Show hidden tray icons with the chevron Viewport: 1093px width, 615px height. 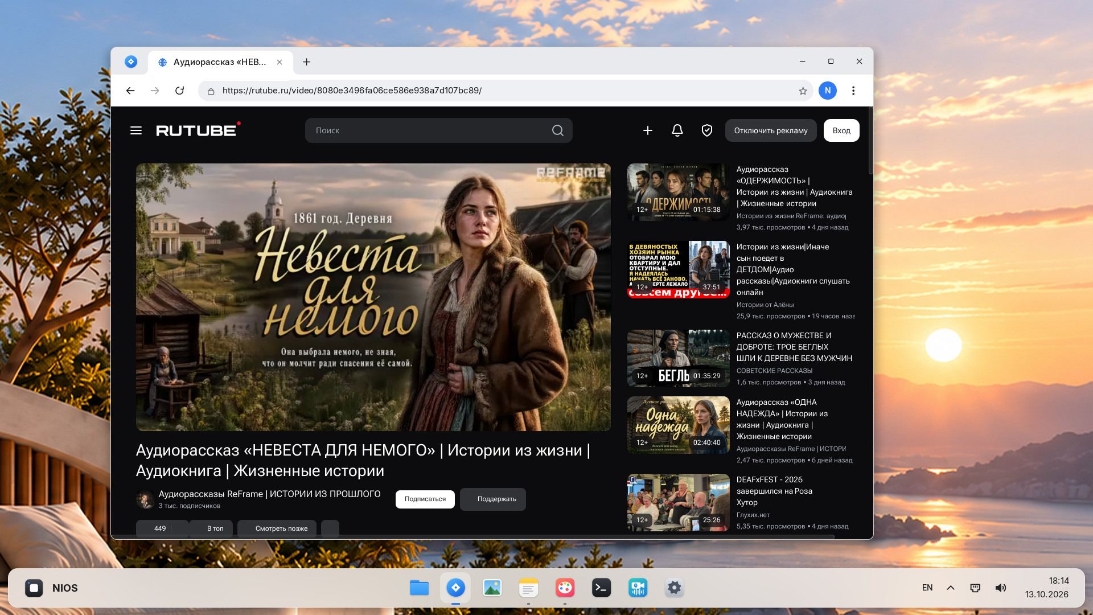tap(951, 588)
